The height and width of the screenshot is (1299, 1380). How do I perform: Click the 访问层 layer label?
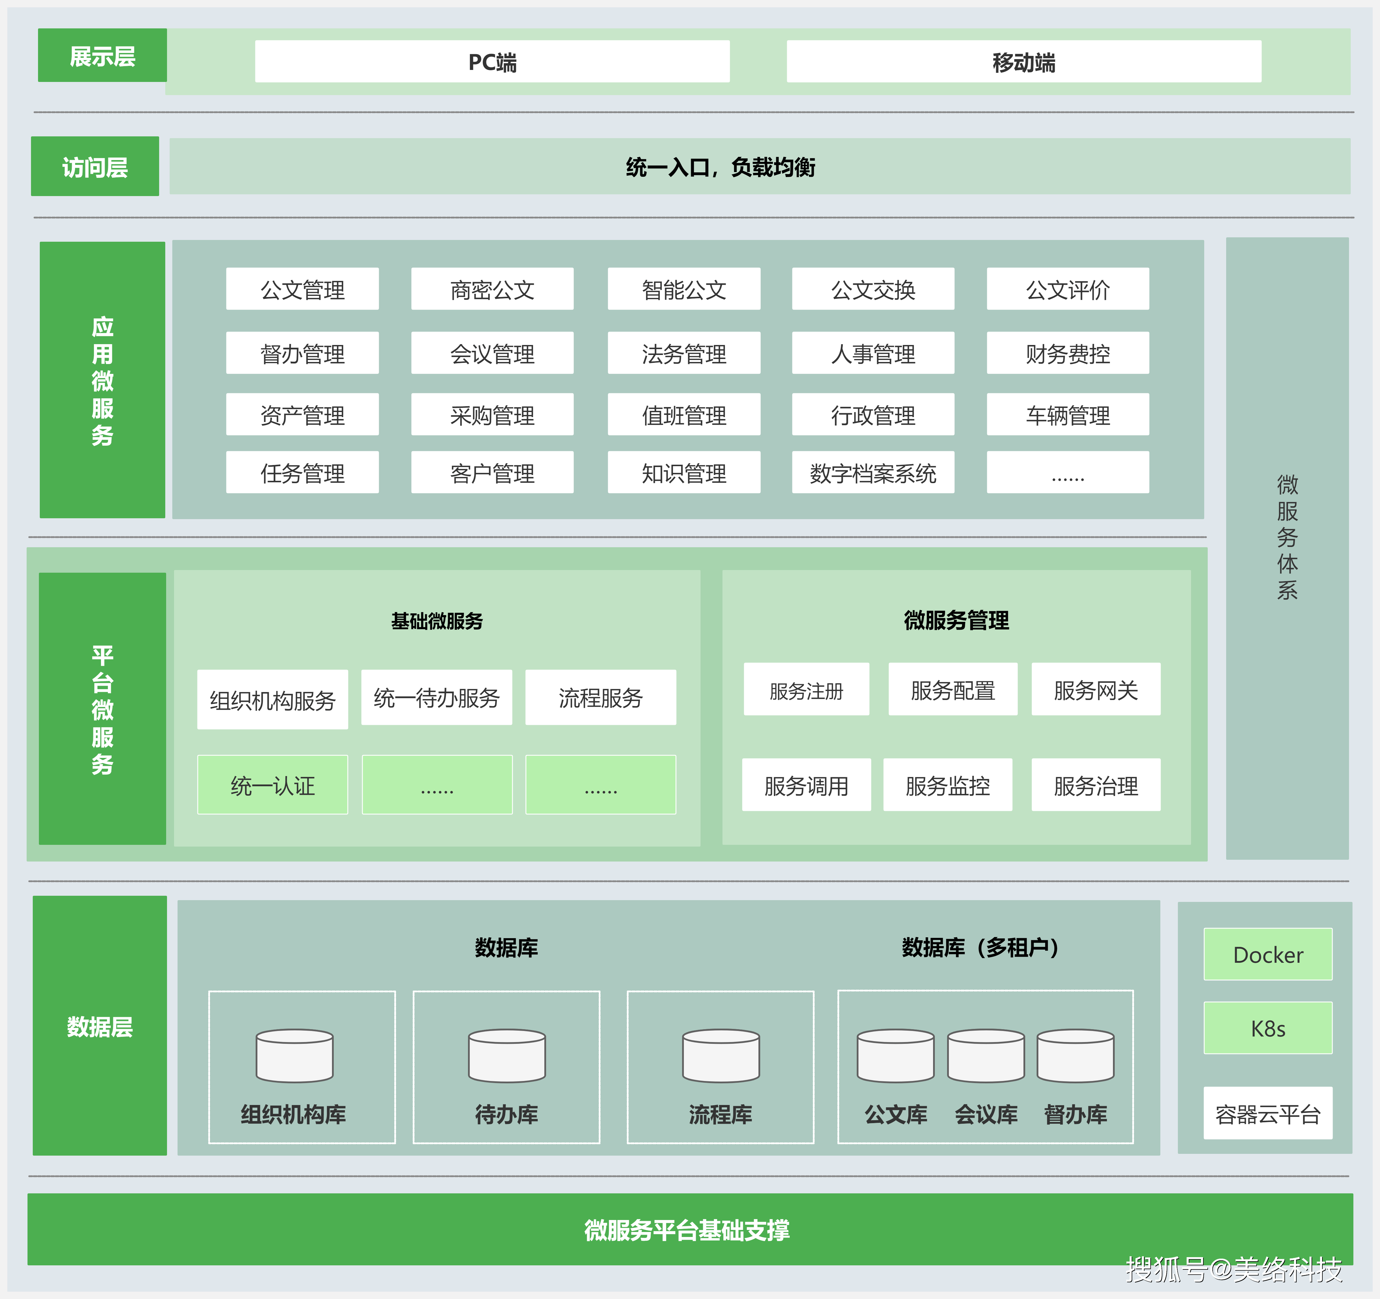click(95, 166)
